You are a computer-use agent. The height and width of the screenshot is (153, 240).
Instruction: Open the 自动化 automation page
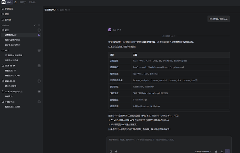click(x=6, y=20)
